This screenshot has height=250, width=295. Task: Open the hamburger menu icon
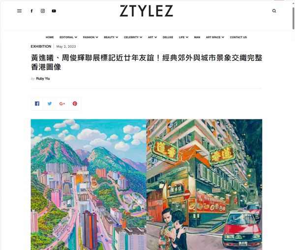(x=19, y=11)
